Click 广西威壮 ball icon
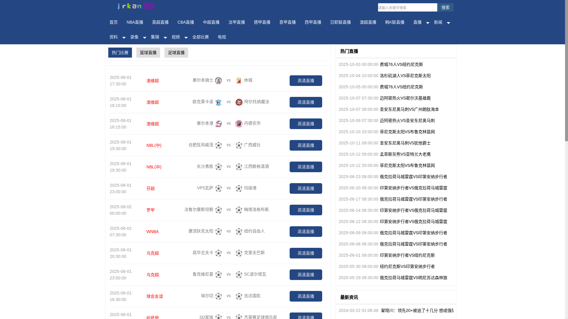 pyautogui.click(x=239, y=145)
